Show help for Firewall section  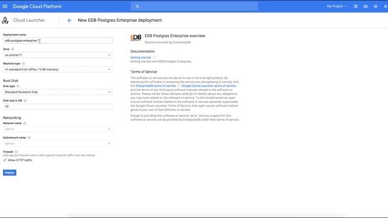coord(16,152)
